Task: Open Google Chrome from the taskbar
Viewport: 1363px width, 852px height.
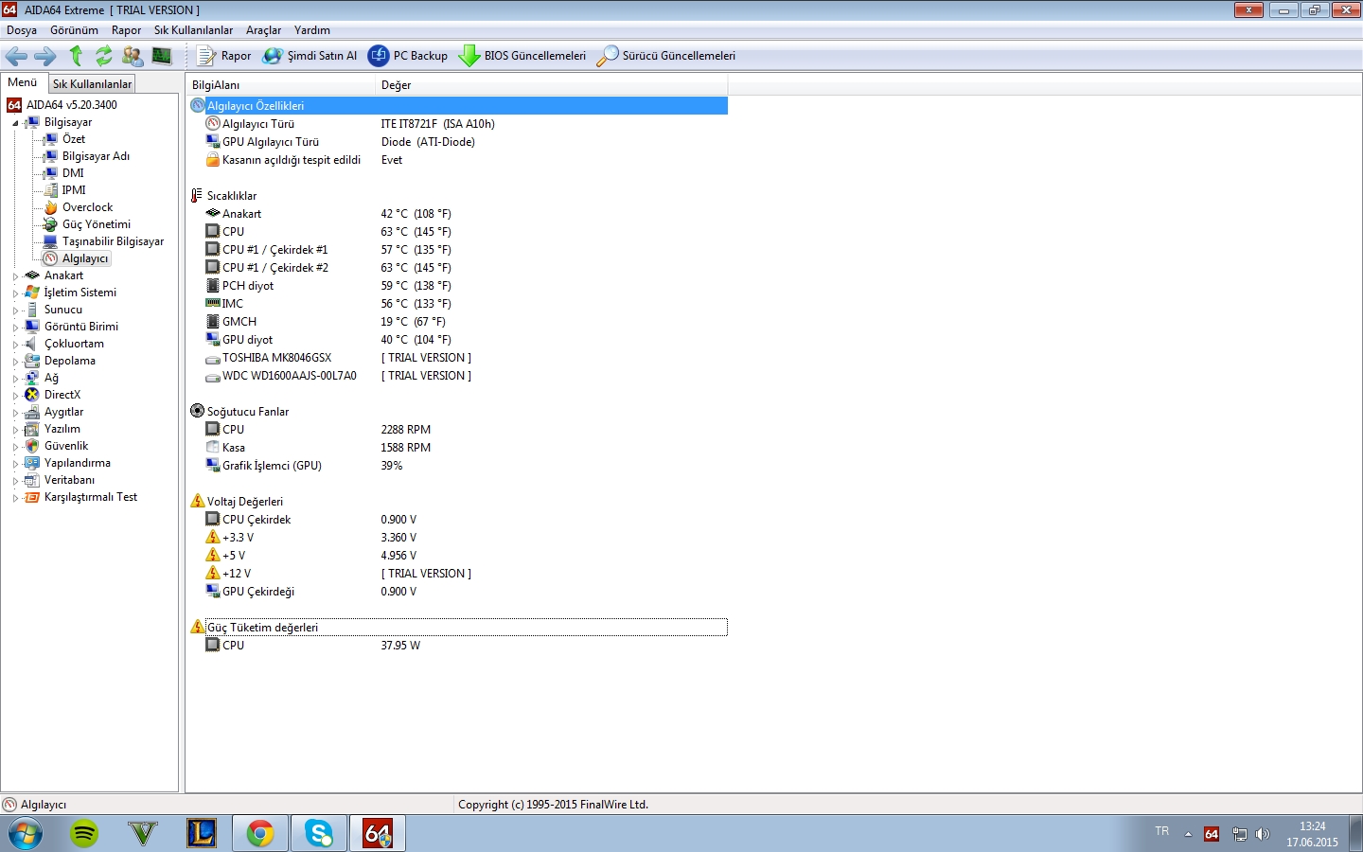Action: pos(260,834)
